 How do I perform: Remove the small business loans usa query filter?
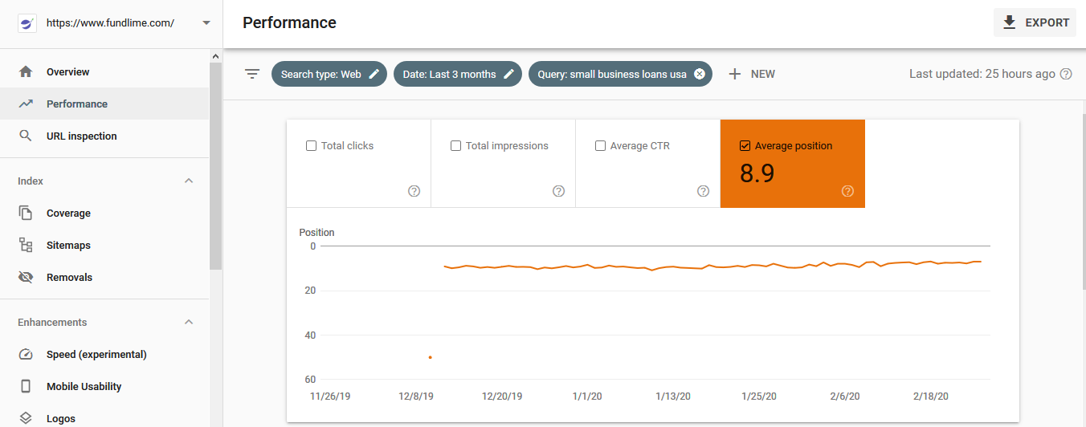click(x=699, y=74)
